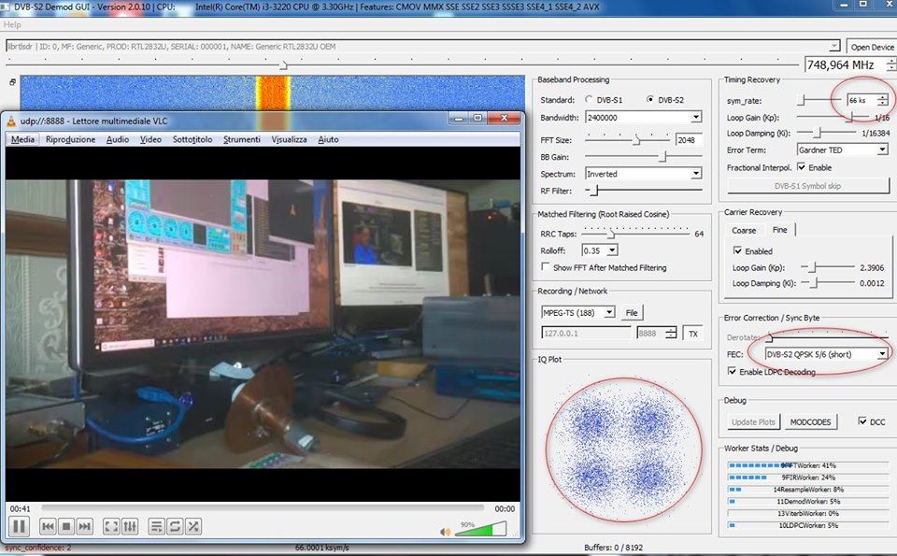
Task: Enable VLC shuffle random playback
Action: [192, 527]
